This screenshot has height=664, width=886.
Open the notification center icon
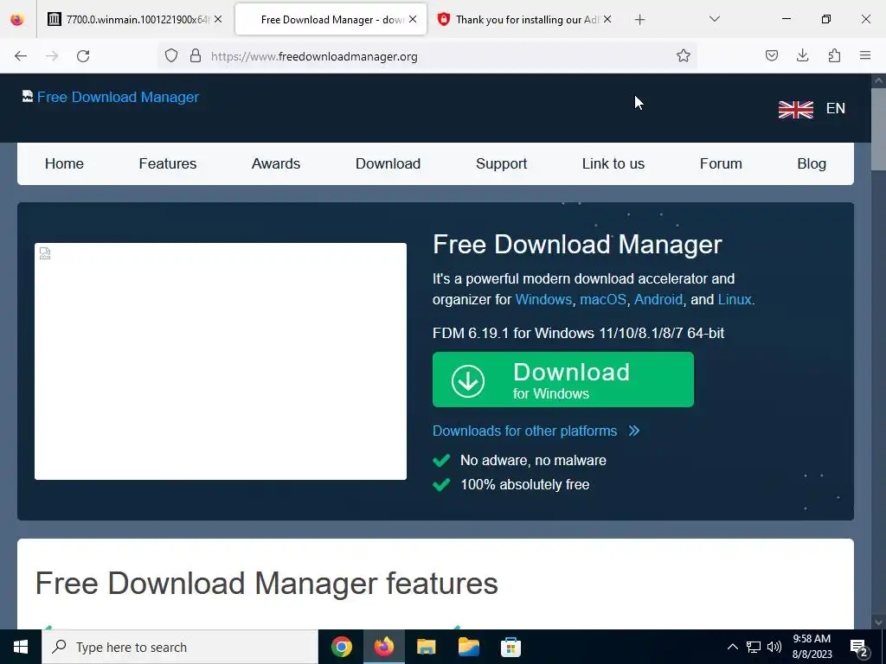pyautogui.click(x=859, y=647)
